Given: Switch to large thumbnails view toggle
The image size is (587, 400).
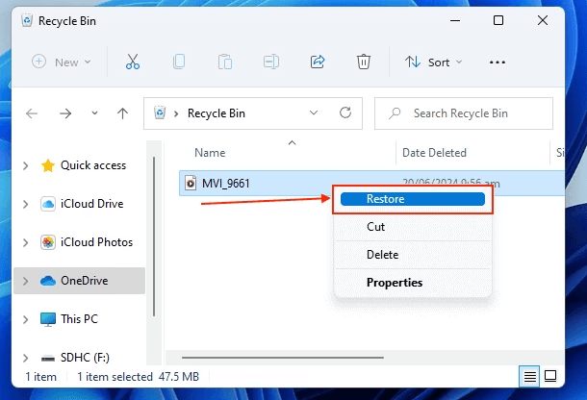Looking at the screenshot, I should 551,375.
